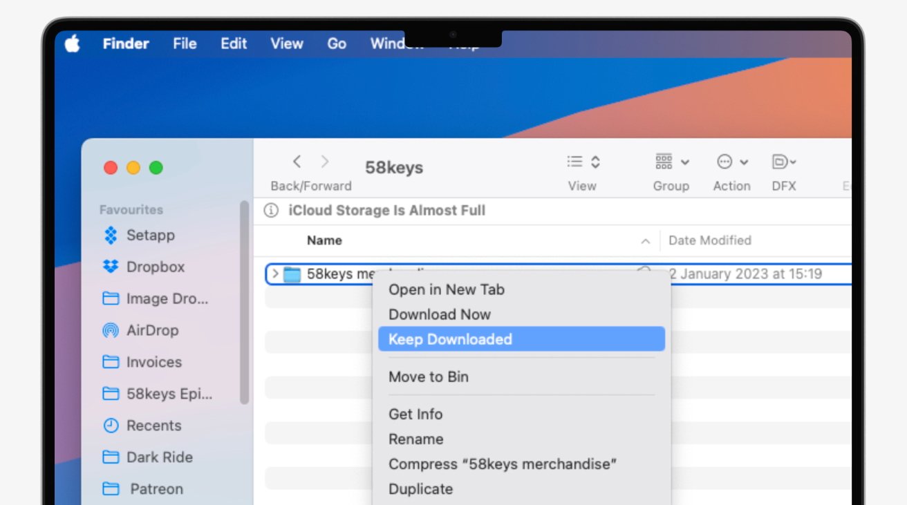Viewport: 907px width, 505px height.
Task: Open Recents in the sidebar
Action: (x=142, y=426)
